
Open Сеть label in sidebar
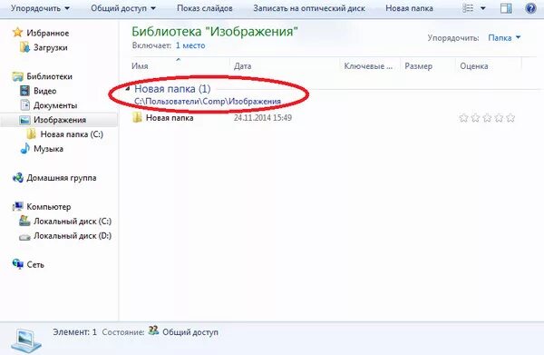tap(35, 265)
